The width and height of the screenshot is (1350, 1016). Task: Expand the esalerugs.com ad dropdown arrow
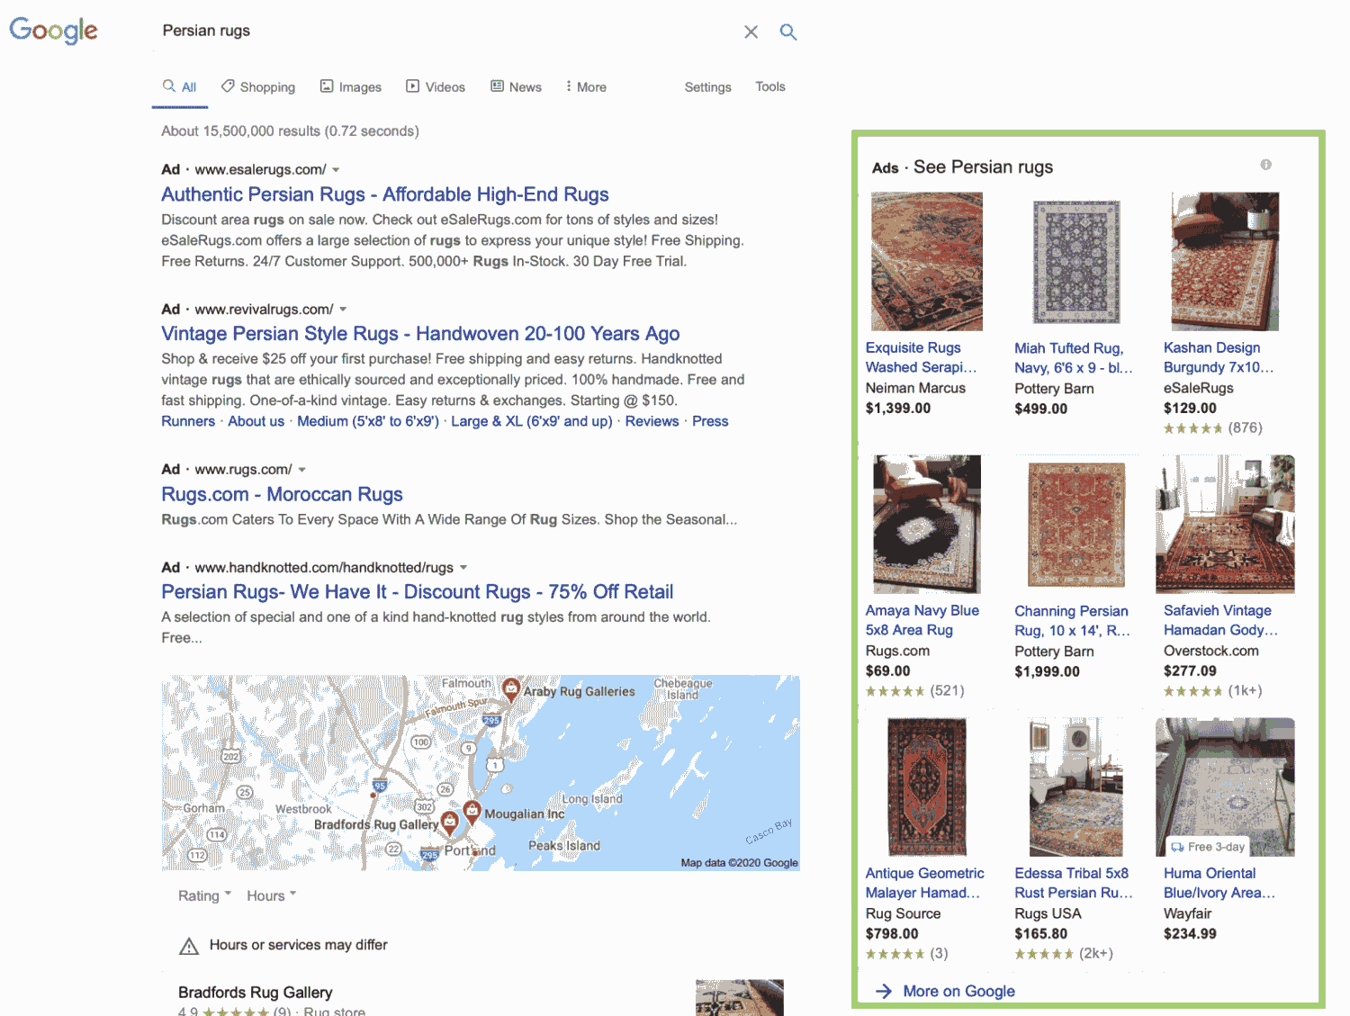336,170
